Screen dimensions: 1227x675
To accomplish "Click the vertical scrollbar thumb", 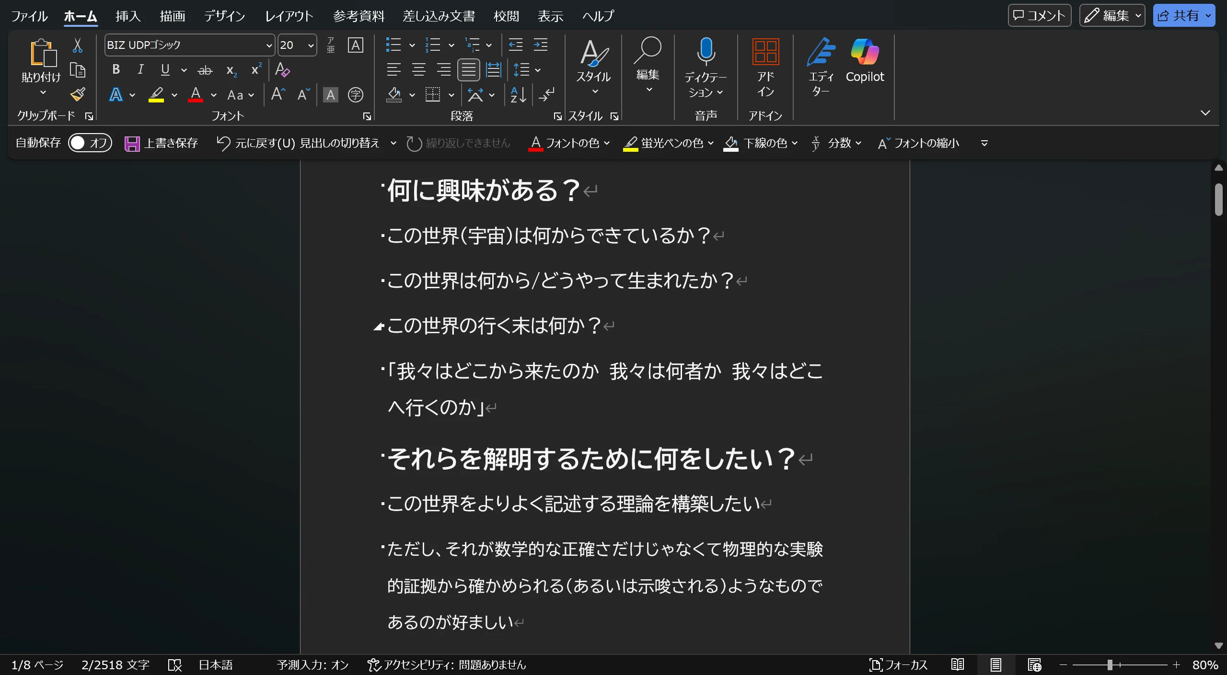I will click(1219, 200).
